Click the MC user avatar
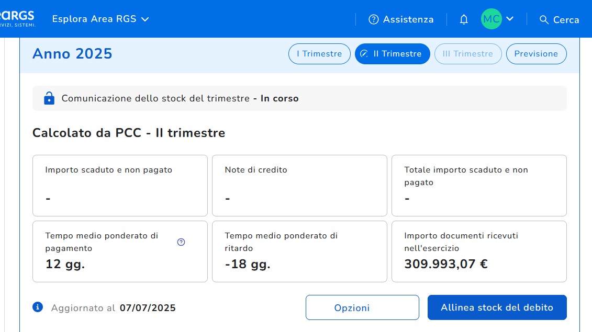This screenshot has height=332, width=592. tap(491, 19)
